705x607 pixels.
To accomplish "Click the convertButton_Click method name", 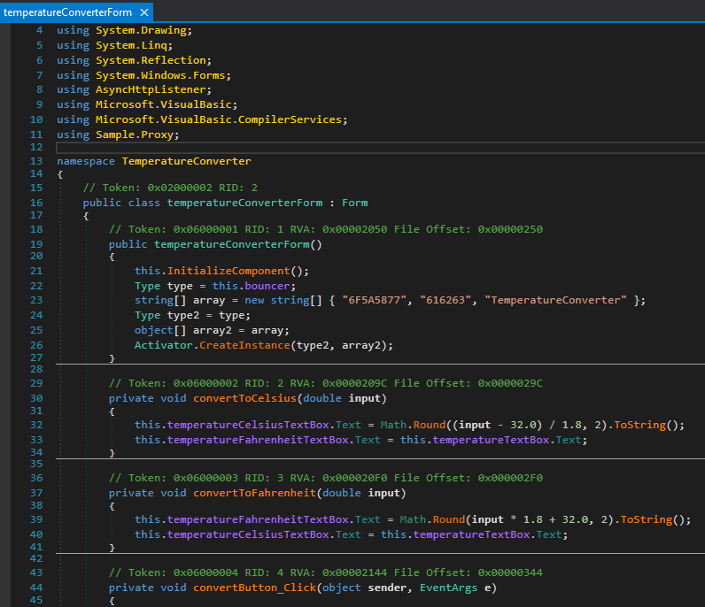I will 254,588.
